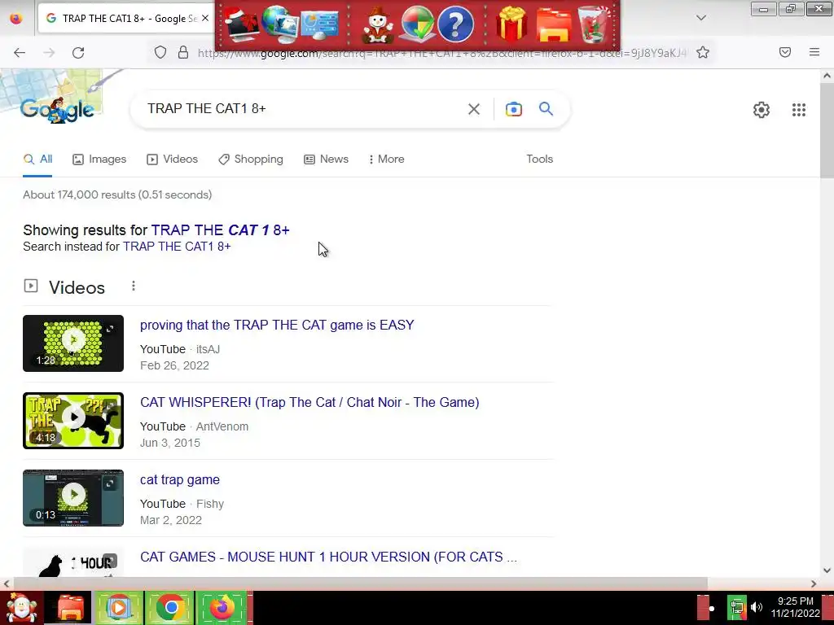The width and height of the screenshot is (834, 625).
Task: Open search Tools options
Action: [x=539, y=159]
